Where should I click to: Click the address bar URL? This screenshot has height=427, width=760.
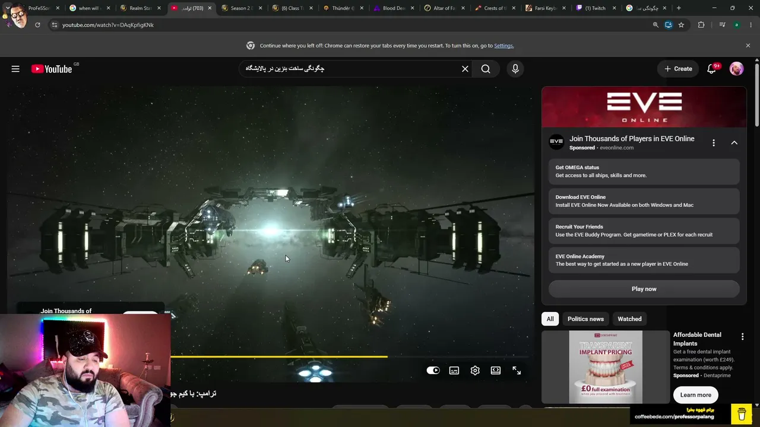[108, 25]
